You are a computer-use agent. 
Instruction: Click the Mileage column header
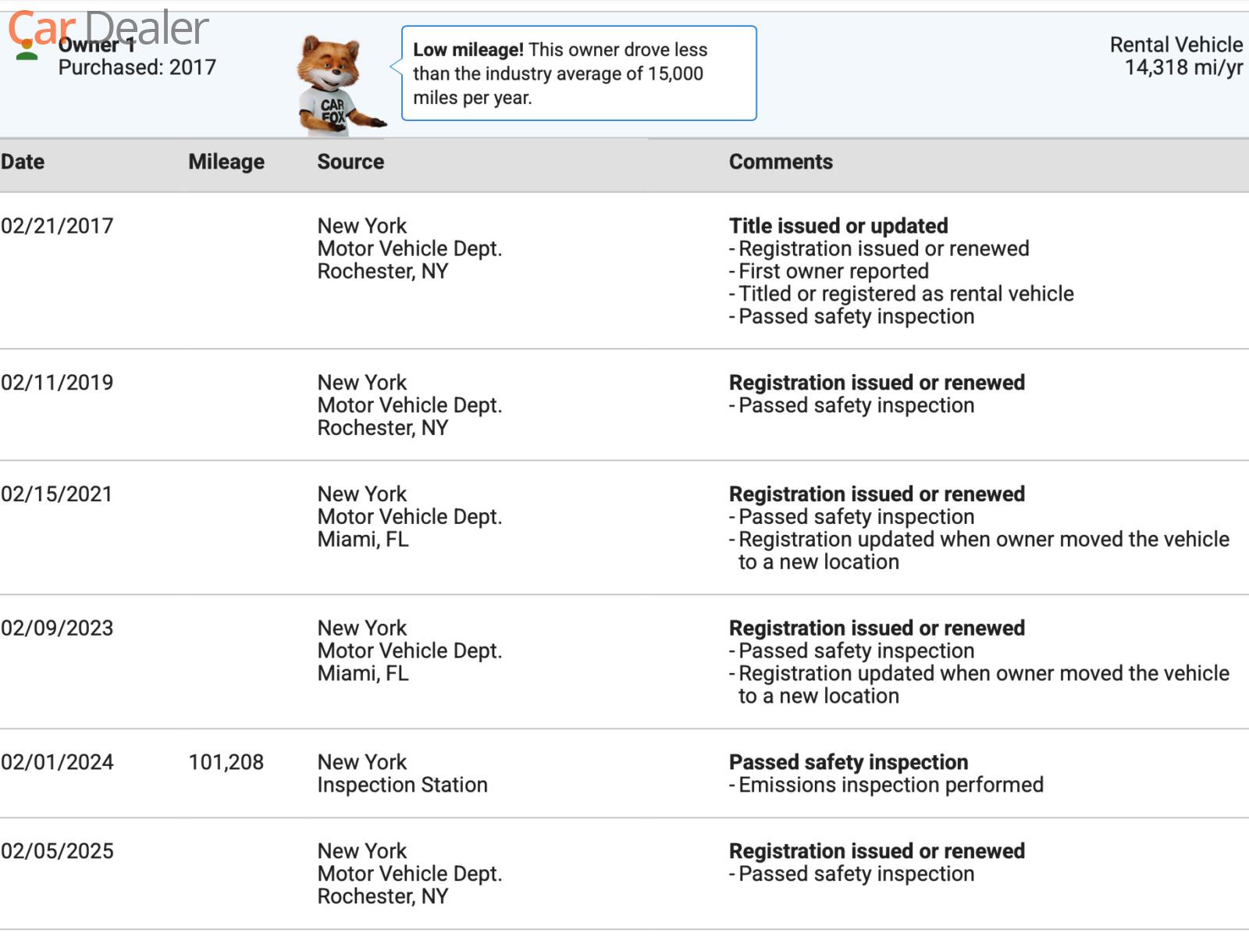pyautogui.click(x=226, y=162)
